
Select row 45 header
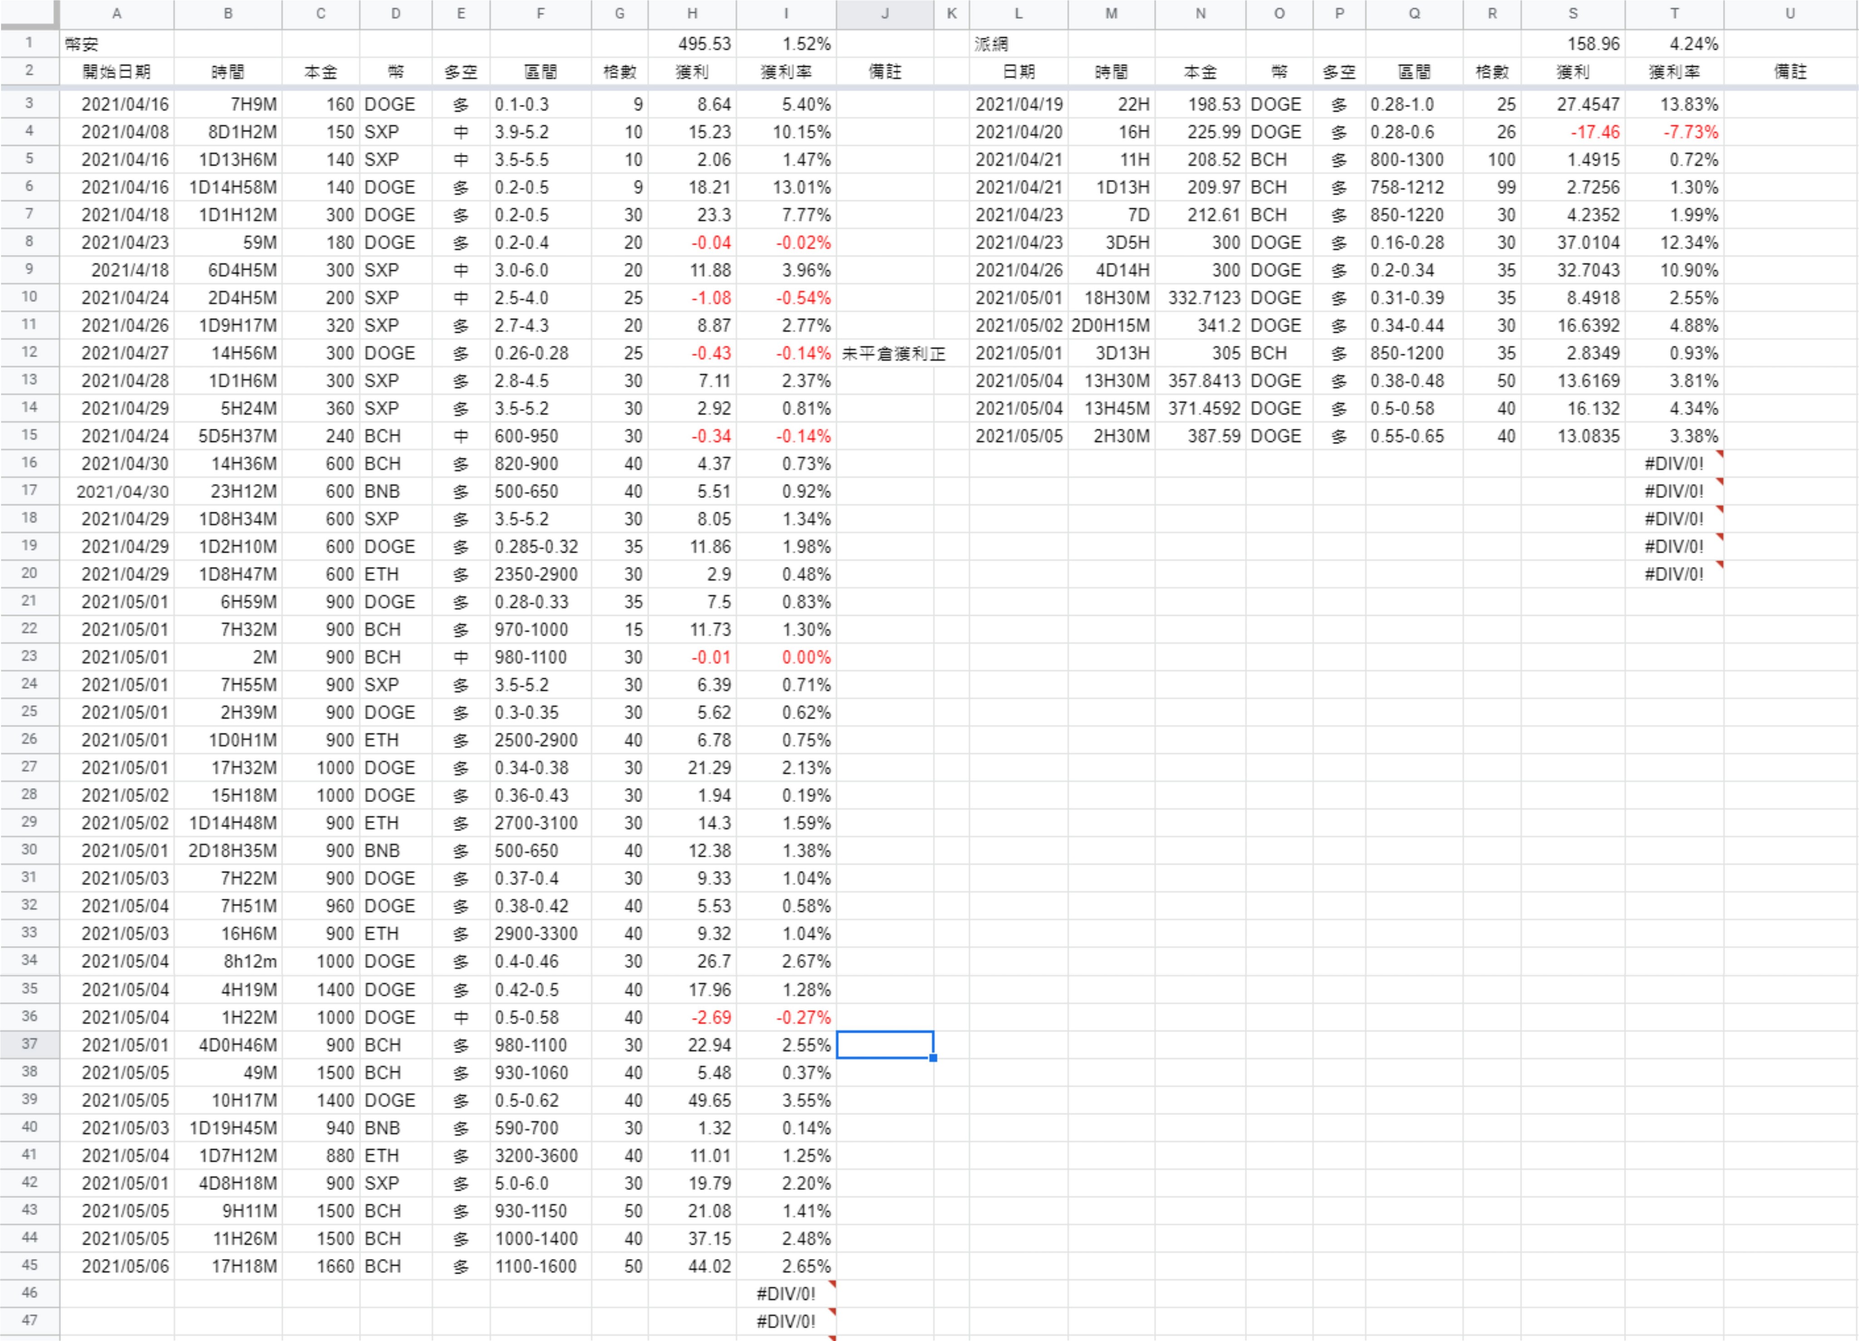[30, 1266]
